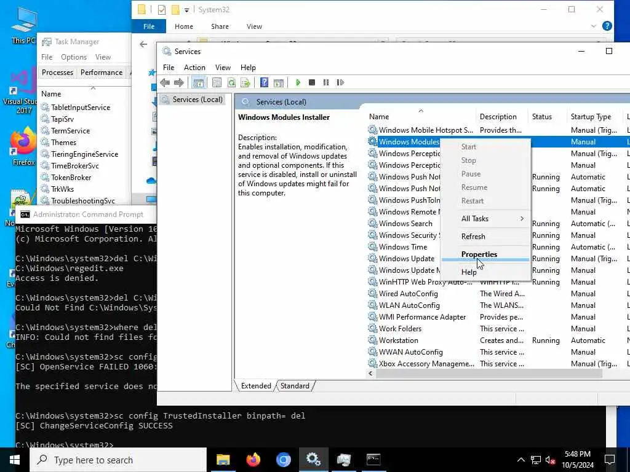
Task: Choose Refresh in the context menu
Action: pyautogui.click(x=485, y=237)
